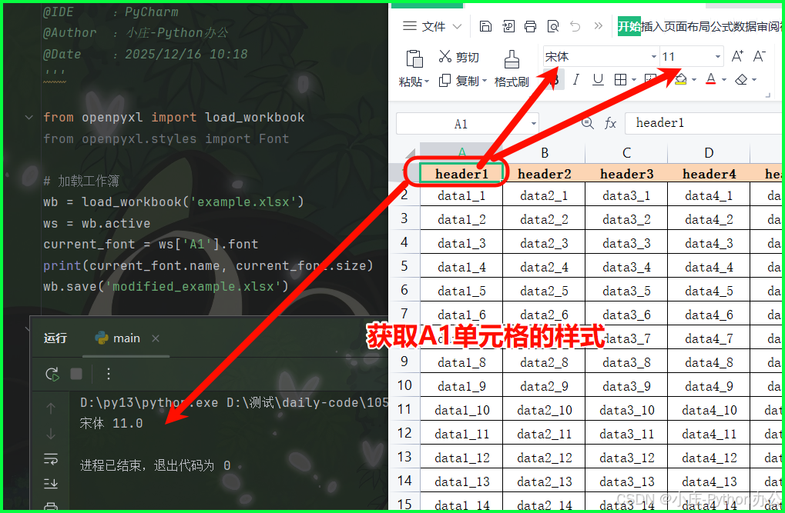Viewport: 785px width, 513px height.
Task: Click the stop square icon in run panel
Action: point(76,374)
